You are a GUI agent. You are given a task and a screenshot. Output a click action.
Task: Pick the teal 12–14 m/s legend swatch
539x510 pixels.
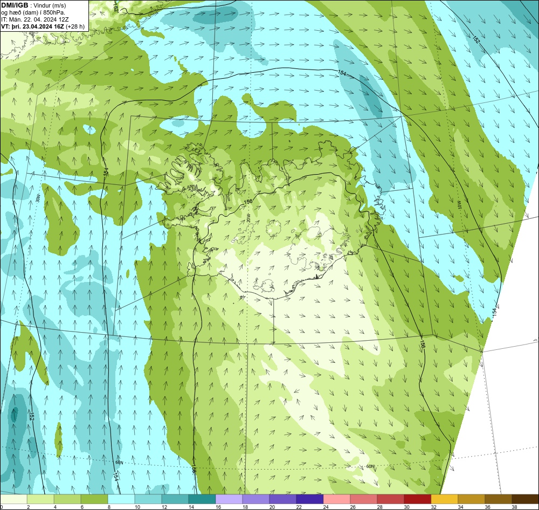tap(175, 499)
